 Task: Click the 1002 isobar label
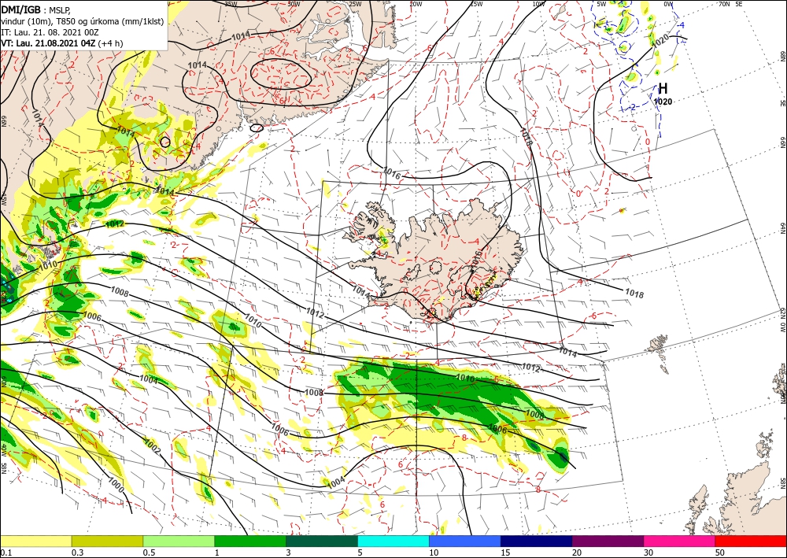tap(152, 445)
